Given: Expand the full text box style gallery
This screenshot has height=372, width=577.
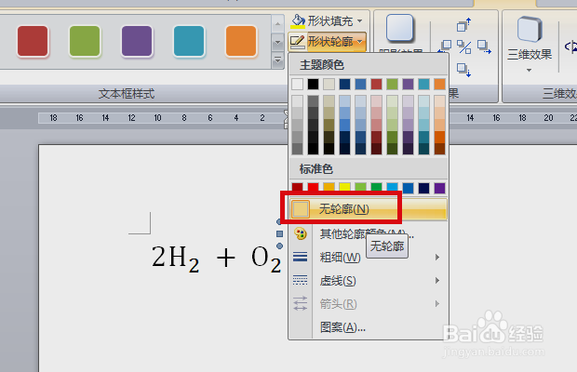Looking at the screenshot, I should click(x=278, y=60).
